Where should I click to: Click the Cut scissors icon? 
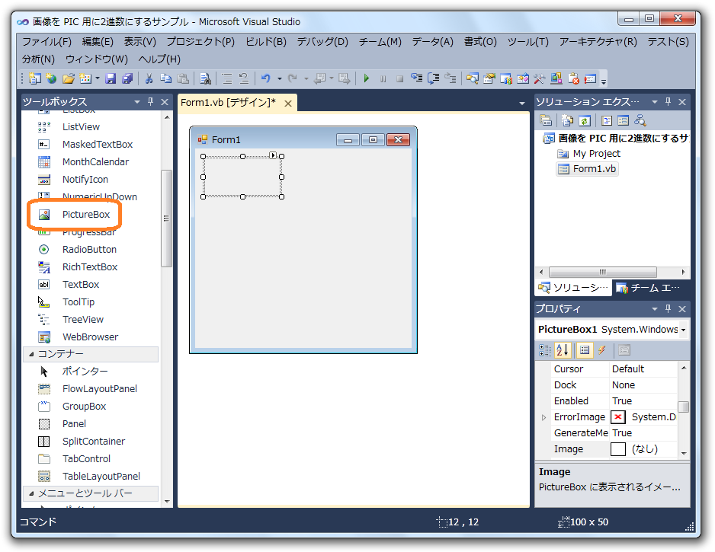click(149, 78)
